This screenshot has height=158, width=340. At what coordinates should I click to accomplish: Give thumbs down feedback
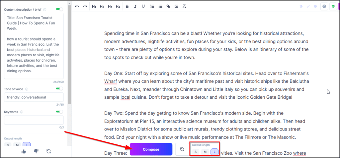click(x=36, y=151)
